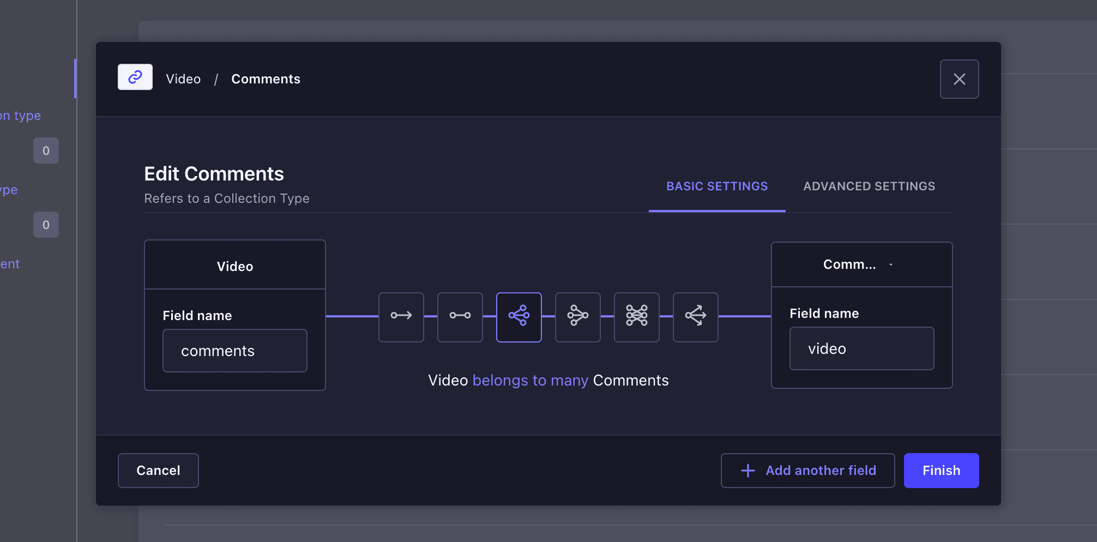This screenshot has width=1097, height=542.
Task: Select the one-way arrow relation icon
Action: click(401, 317)
